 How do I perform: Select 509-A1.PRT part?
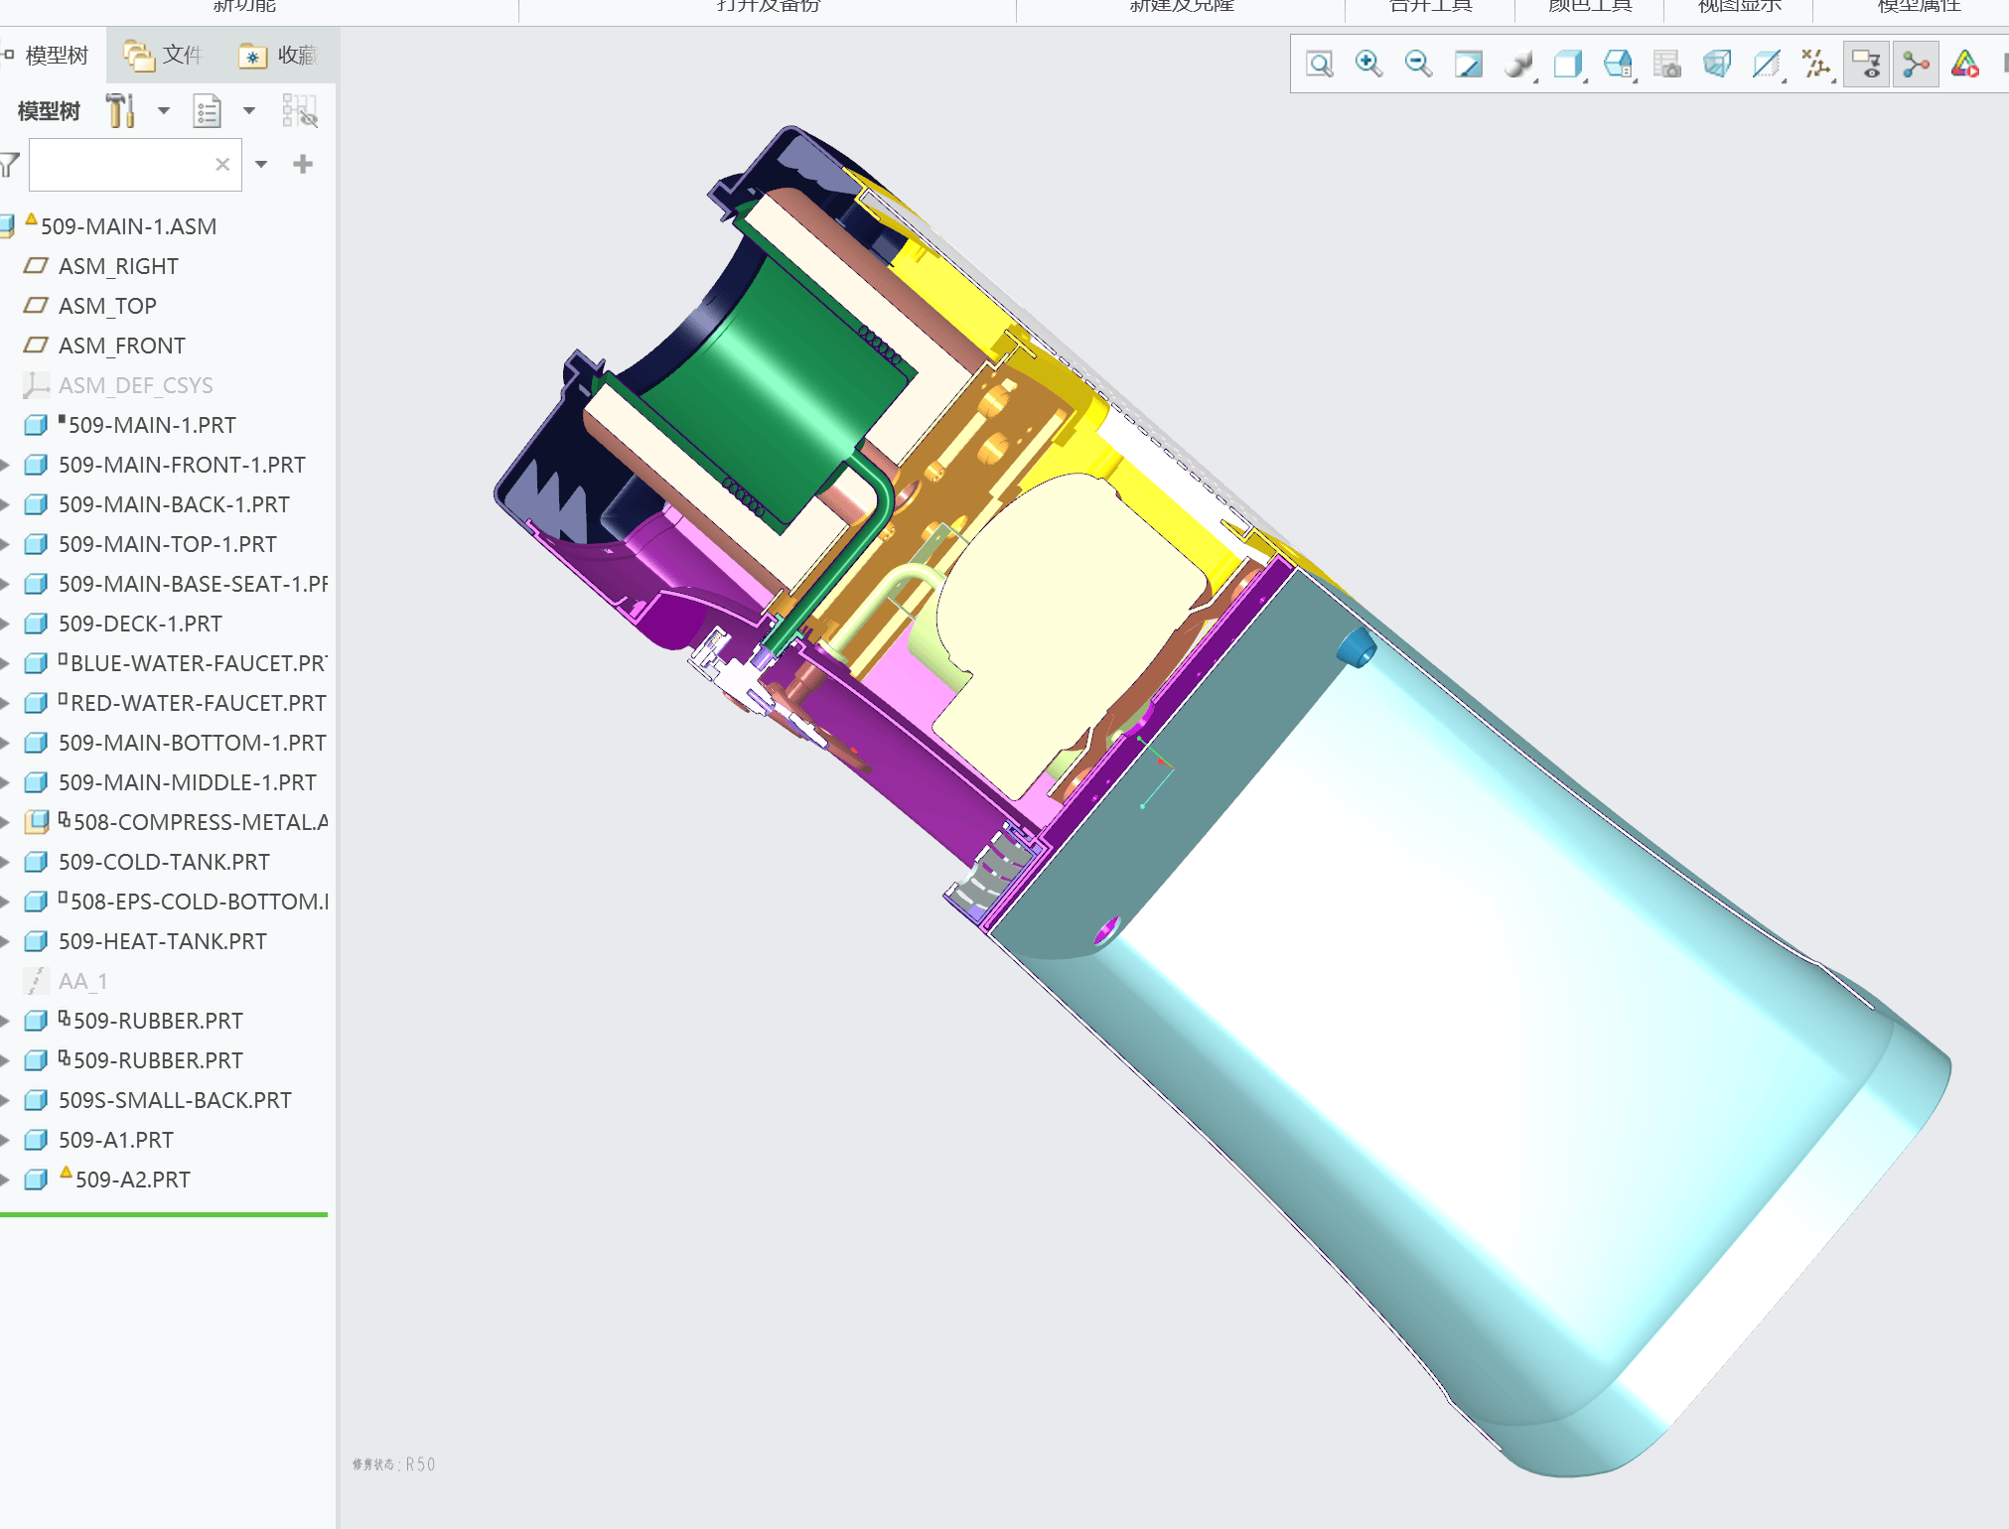click(x=115, y=1140)
